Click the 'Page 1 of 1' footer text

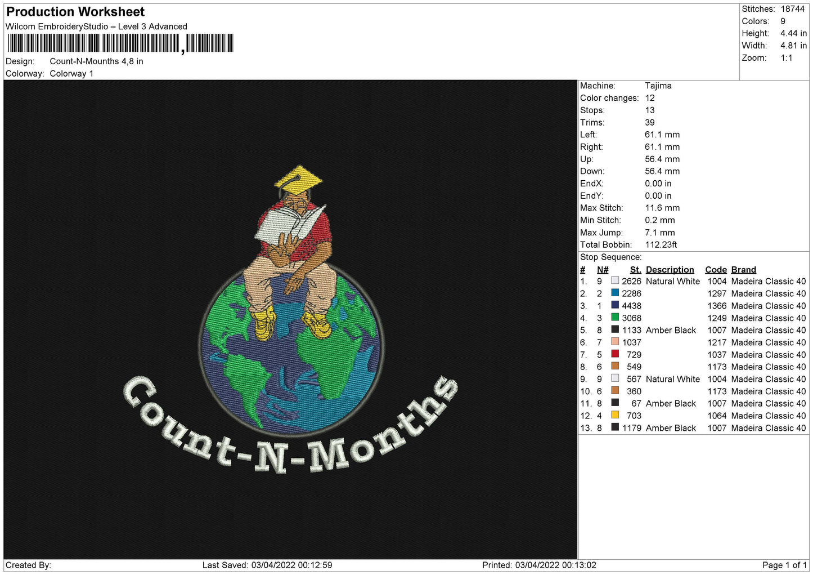tap(784, 565)
